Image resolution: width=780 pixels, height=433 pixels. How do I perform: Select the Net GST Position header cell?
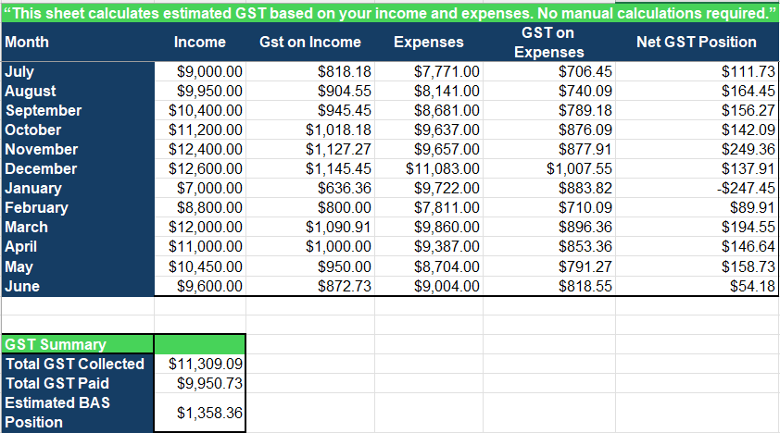click(697, 43)
